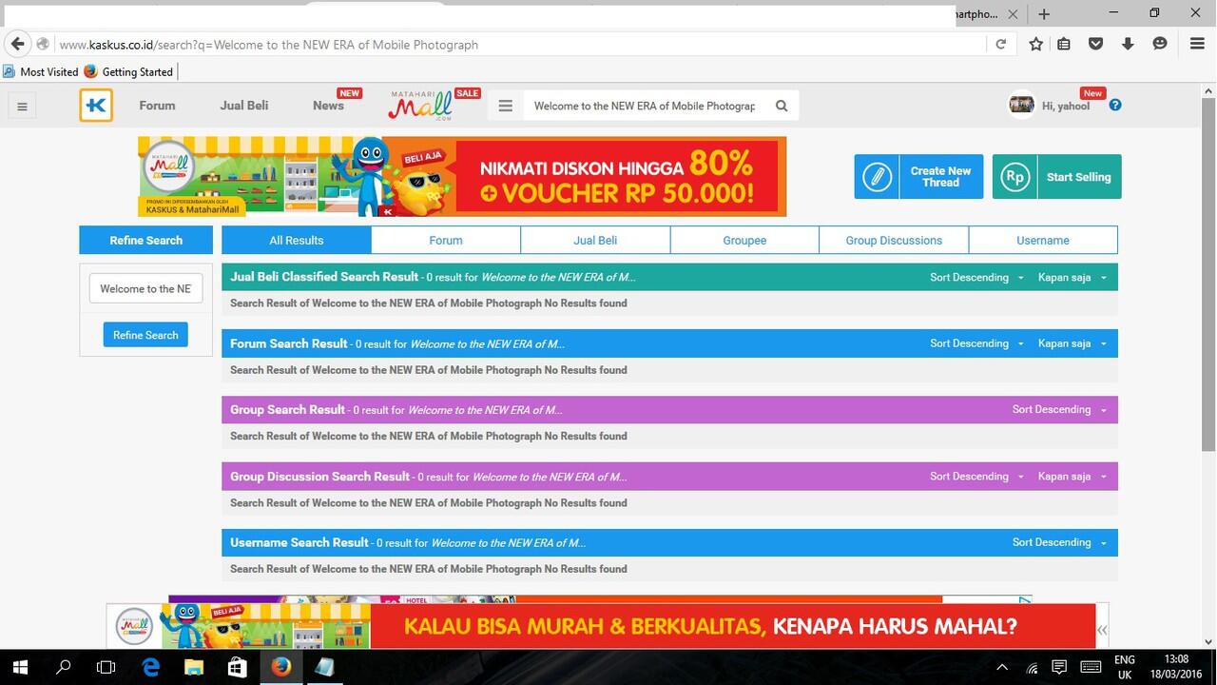Screen dimensions: 1217x685
Task: Click the Pocket icon in Firefox toolbar
Action: 1095,44
